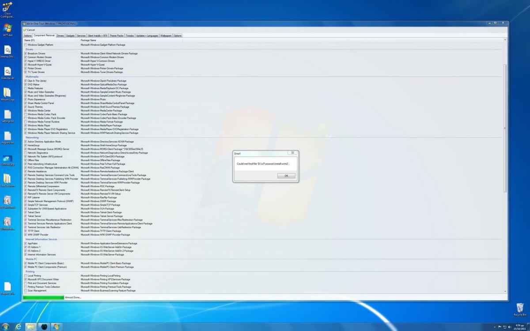Uncheck the HomeGroup checkbox
530x331 pixels.
pyautogui.click(x=26, y=145)
